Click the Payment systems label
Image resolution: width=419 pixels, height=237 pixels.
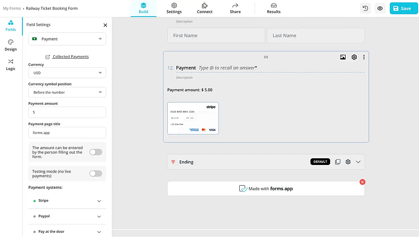(45, 187)
